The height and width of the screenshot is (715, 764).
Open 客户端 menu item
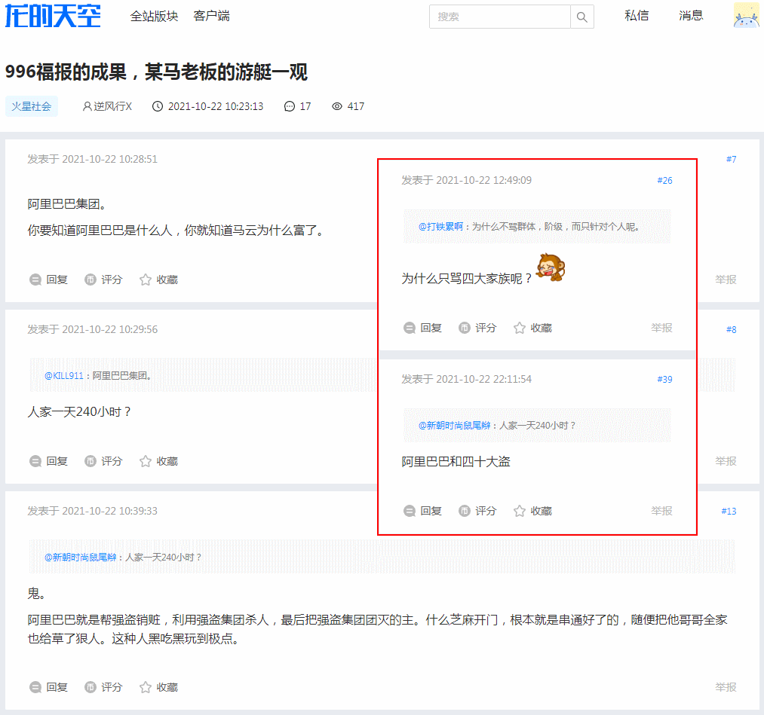click(211, 16)
